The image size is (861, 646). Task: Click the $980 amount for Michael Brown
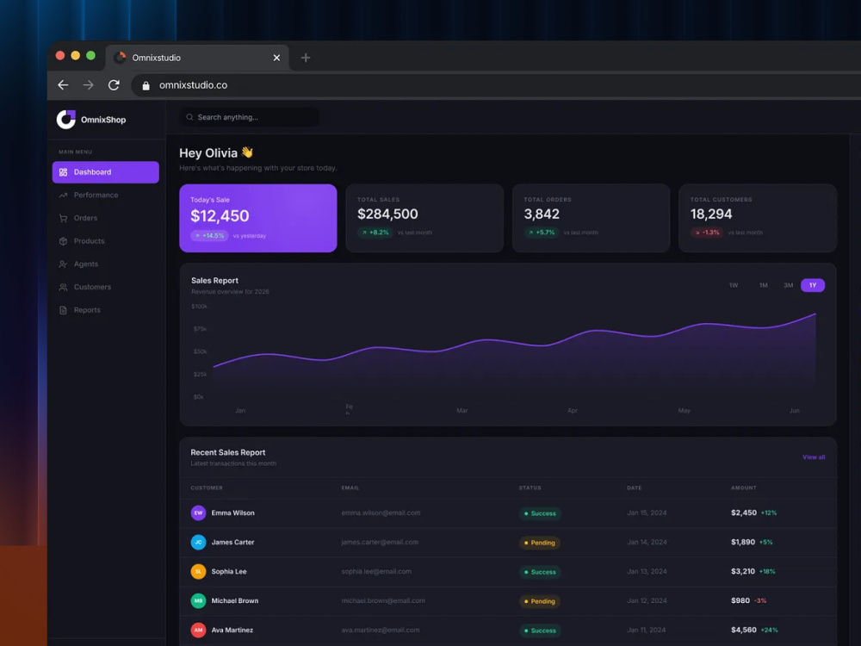click(740, 601)
